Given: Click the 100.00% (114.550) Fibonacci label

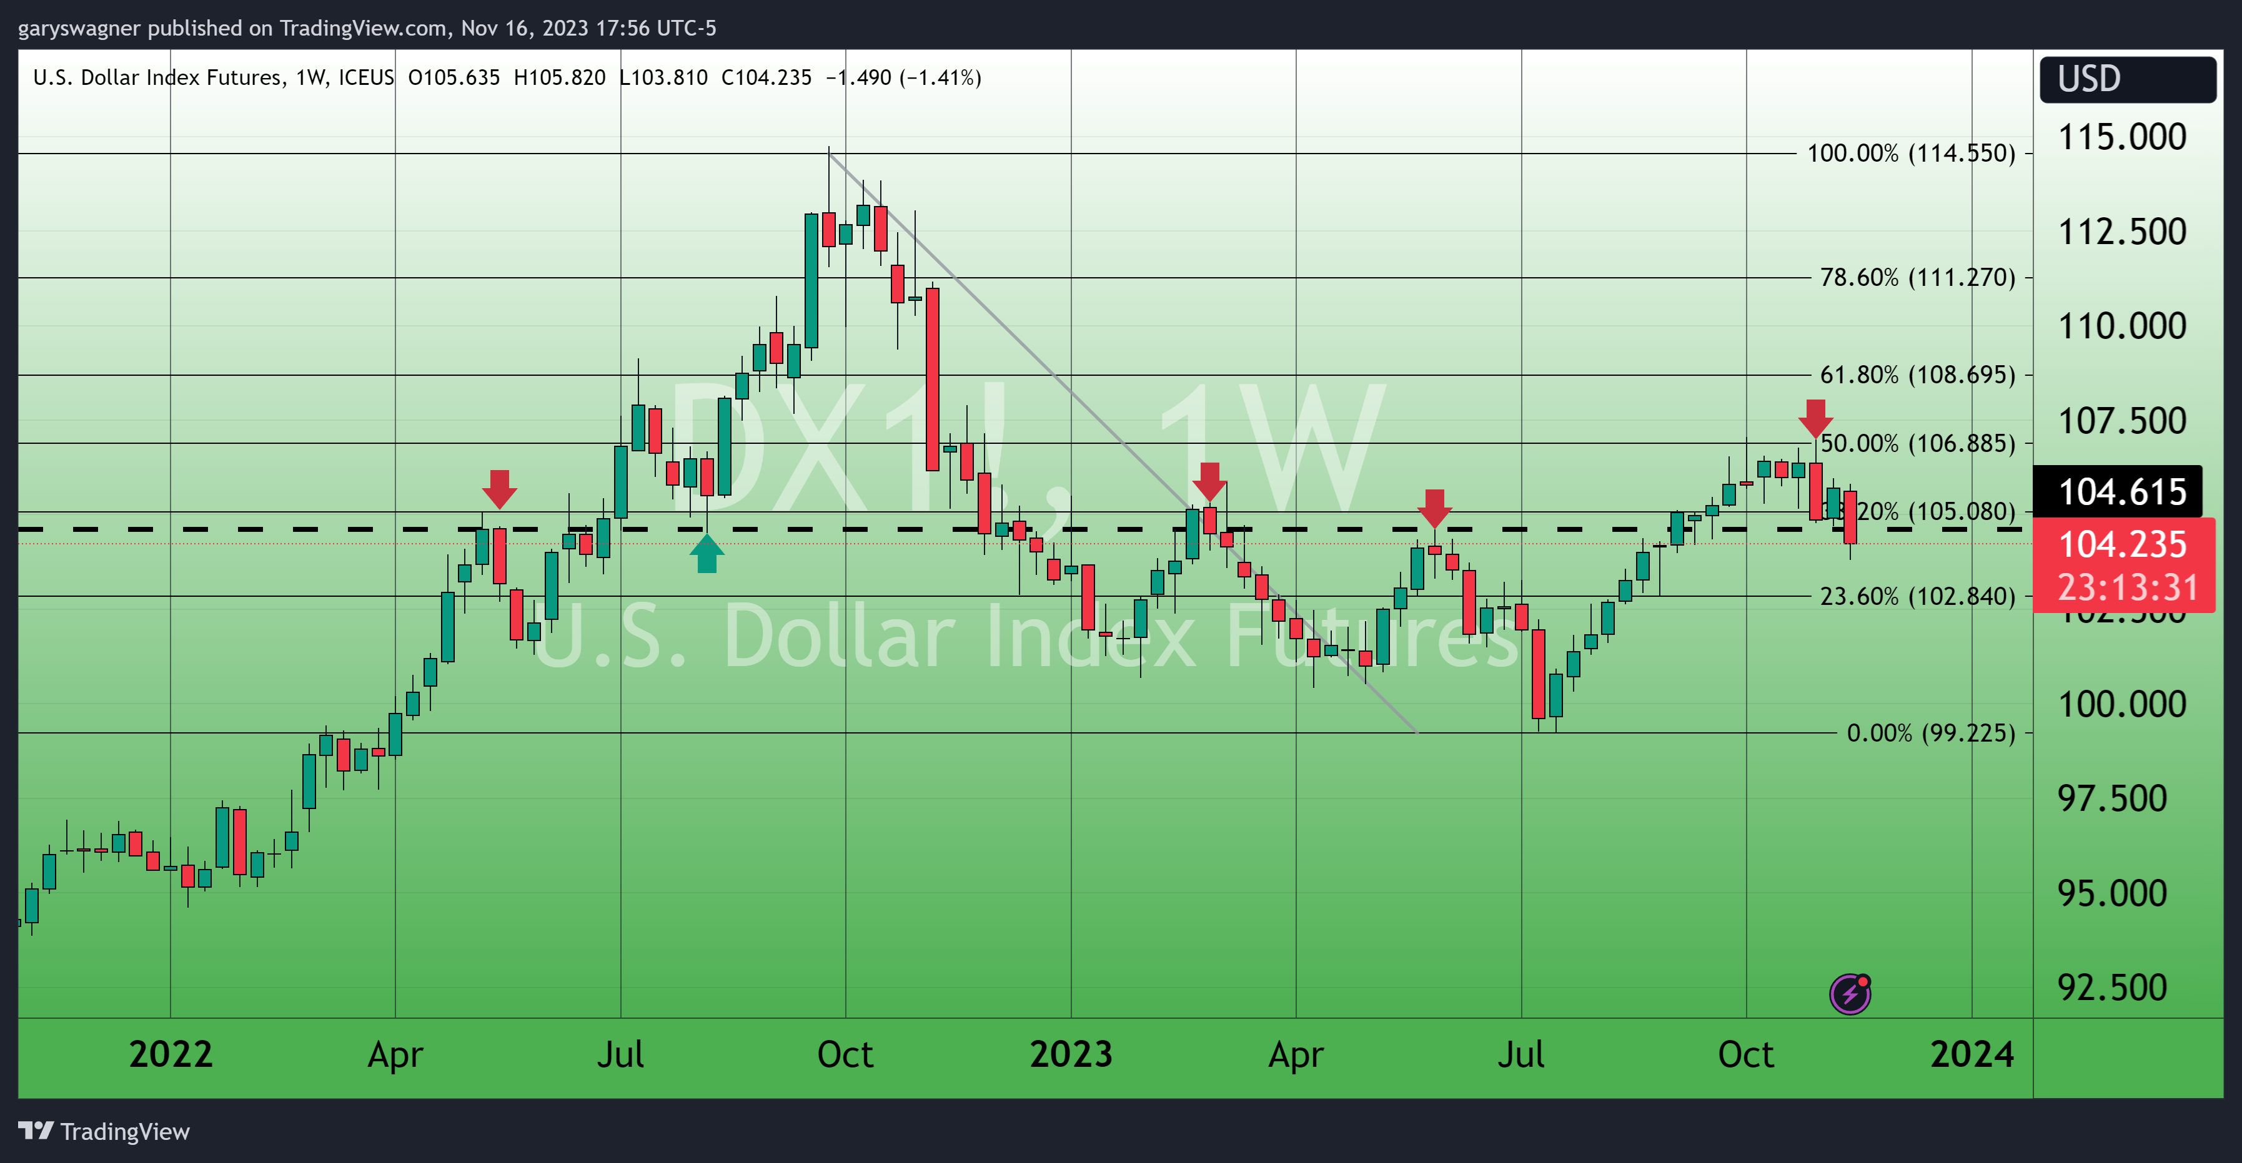Looking at the screenshot, I should coord(1910,154).
